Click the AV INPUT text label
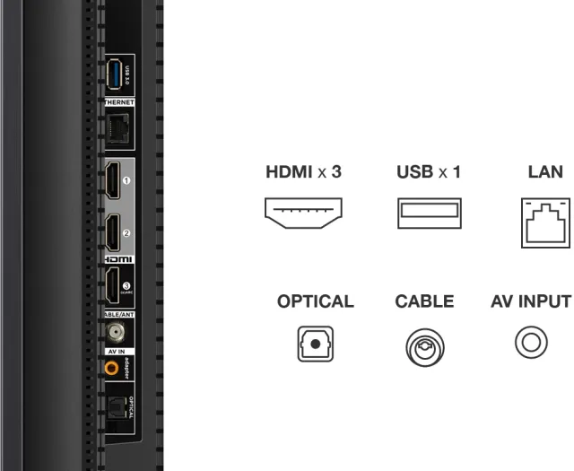The width and height of the screenshot is (574, 471). click(x=531, y=301)
